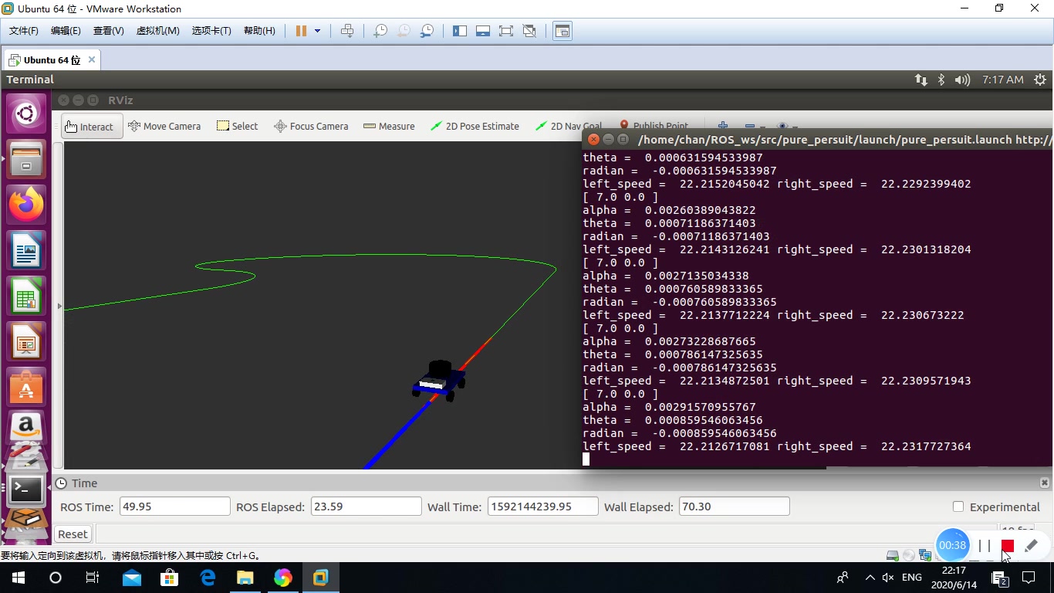Select the 2D Nav Goal tool
Screen dimensions: 1054x593
tap(568, 126)
